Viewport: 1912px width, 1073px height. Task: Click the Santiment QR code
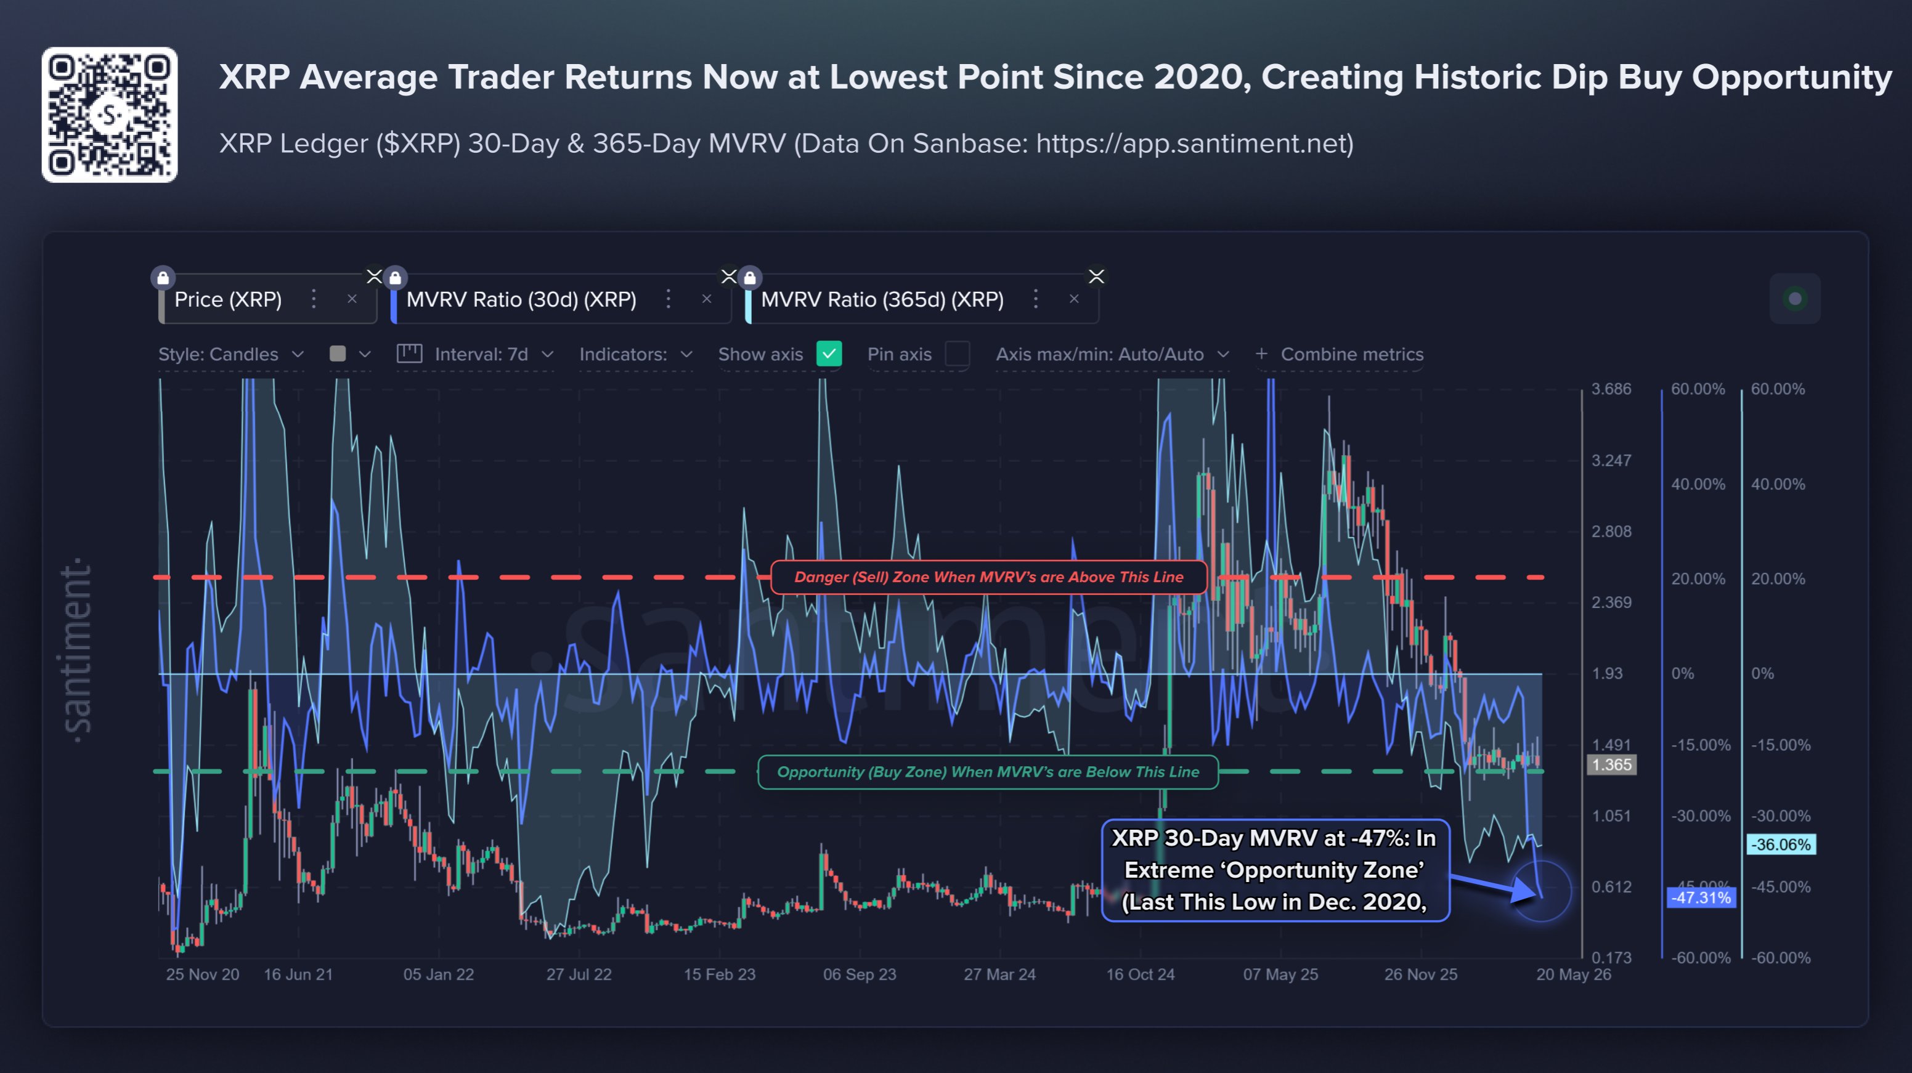[110, 115]
